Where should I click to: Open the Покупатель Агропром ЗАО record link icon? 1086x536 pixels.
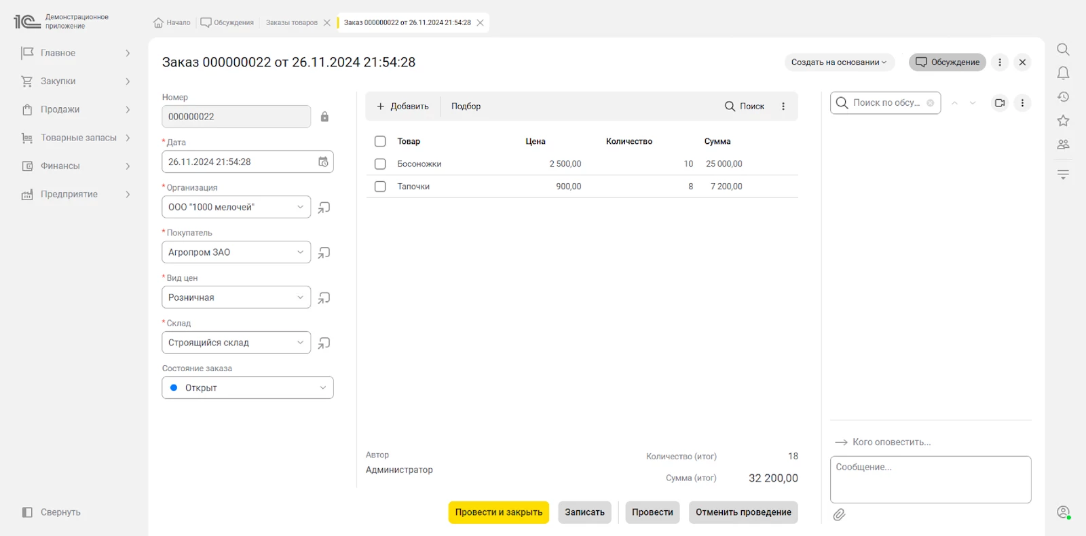coord(324,252)
